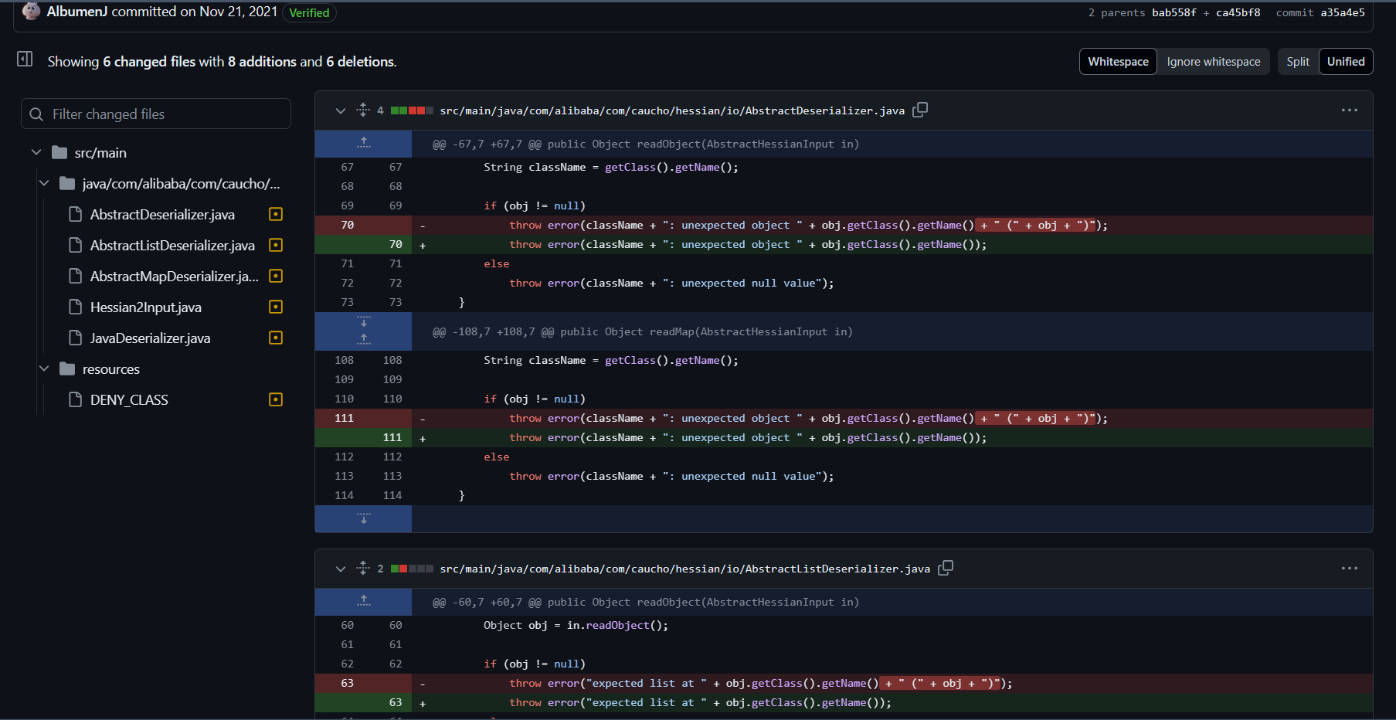Expand all lines in AbstractDeserializer.java diff
This screenshot has width=1396, height=720.
coord(363,110)
